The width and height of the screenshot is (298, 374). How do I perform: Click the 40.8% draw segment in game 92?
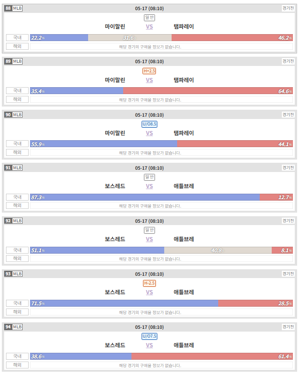[218, 250]
